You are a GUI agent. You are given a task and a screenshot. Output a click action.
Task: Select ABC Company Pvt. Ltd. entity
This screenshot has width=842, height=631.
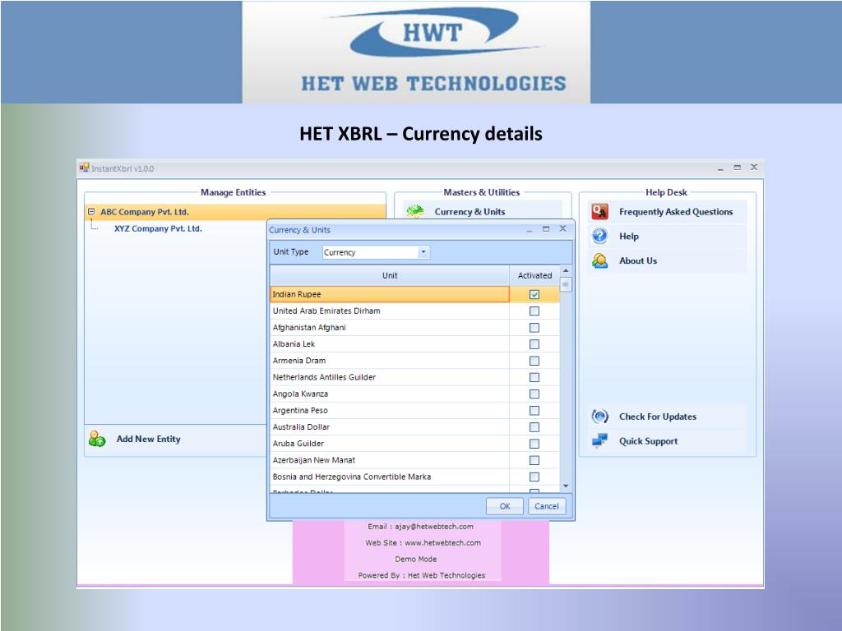(145, 212)
